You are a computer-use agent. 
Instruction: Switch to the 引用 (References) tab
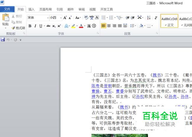tap(60, 9)
